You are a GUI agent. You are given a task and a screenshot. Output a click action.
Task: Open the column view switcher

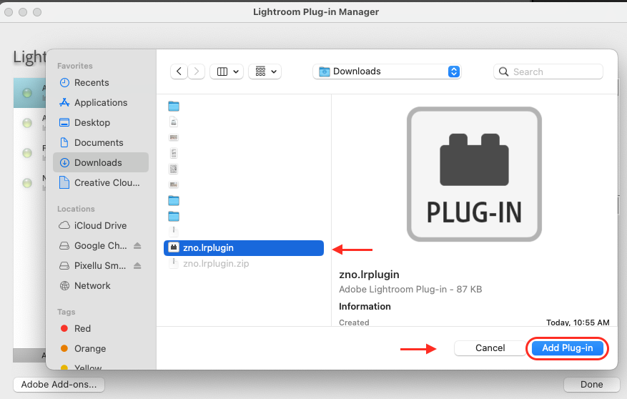pos(227,72)
